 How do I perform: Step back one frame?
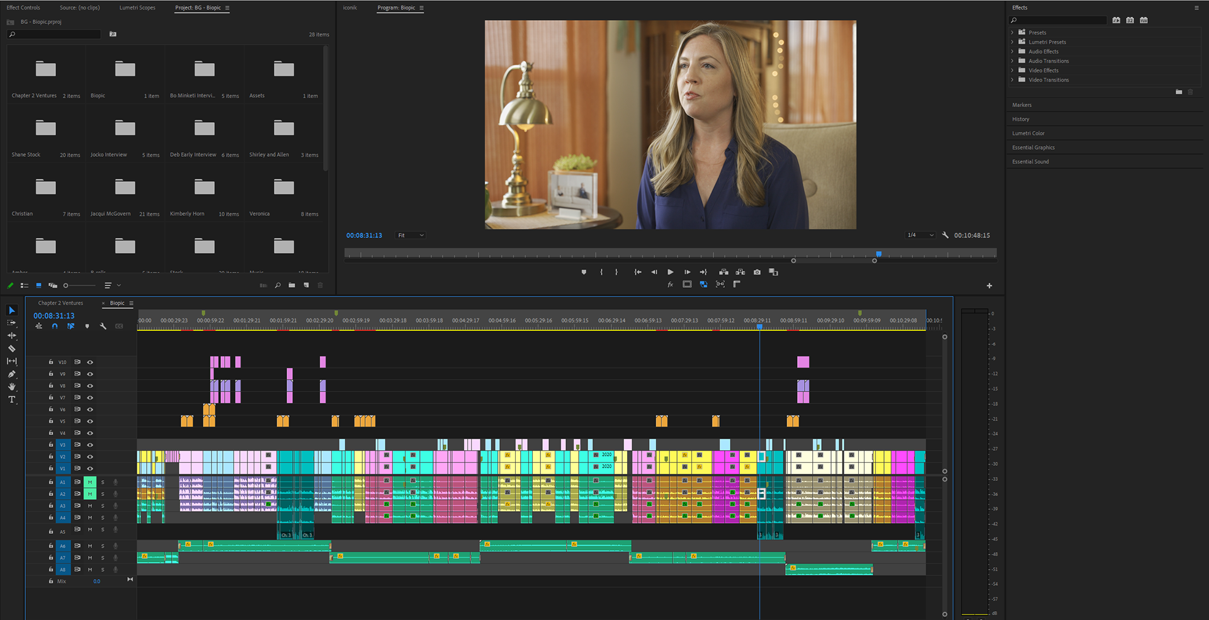coord(654,272)
